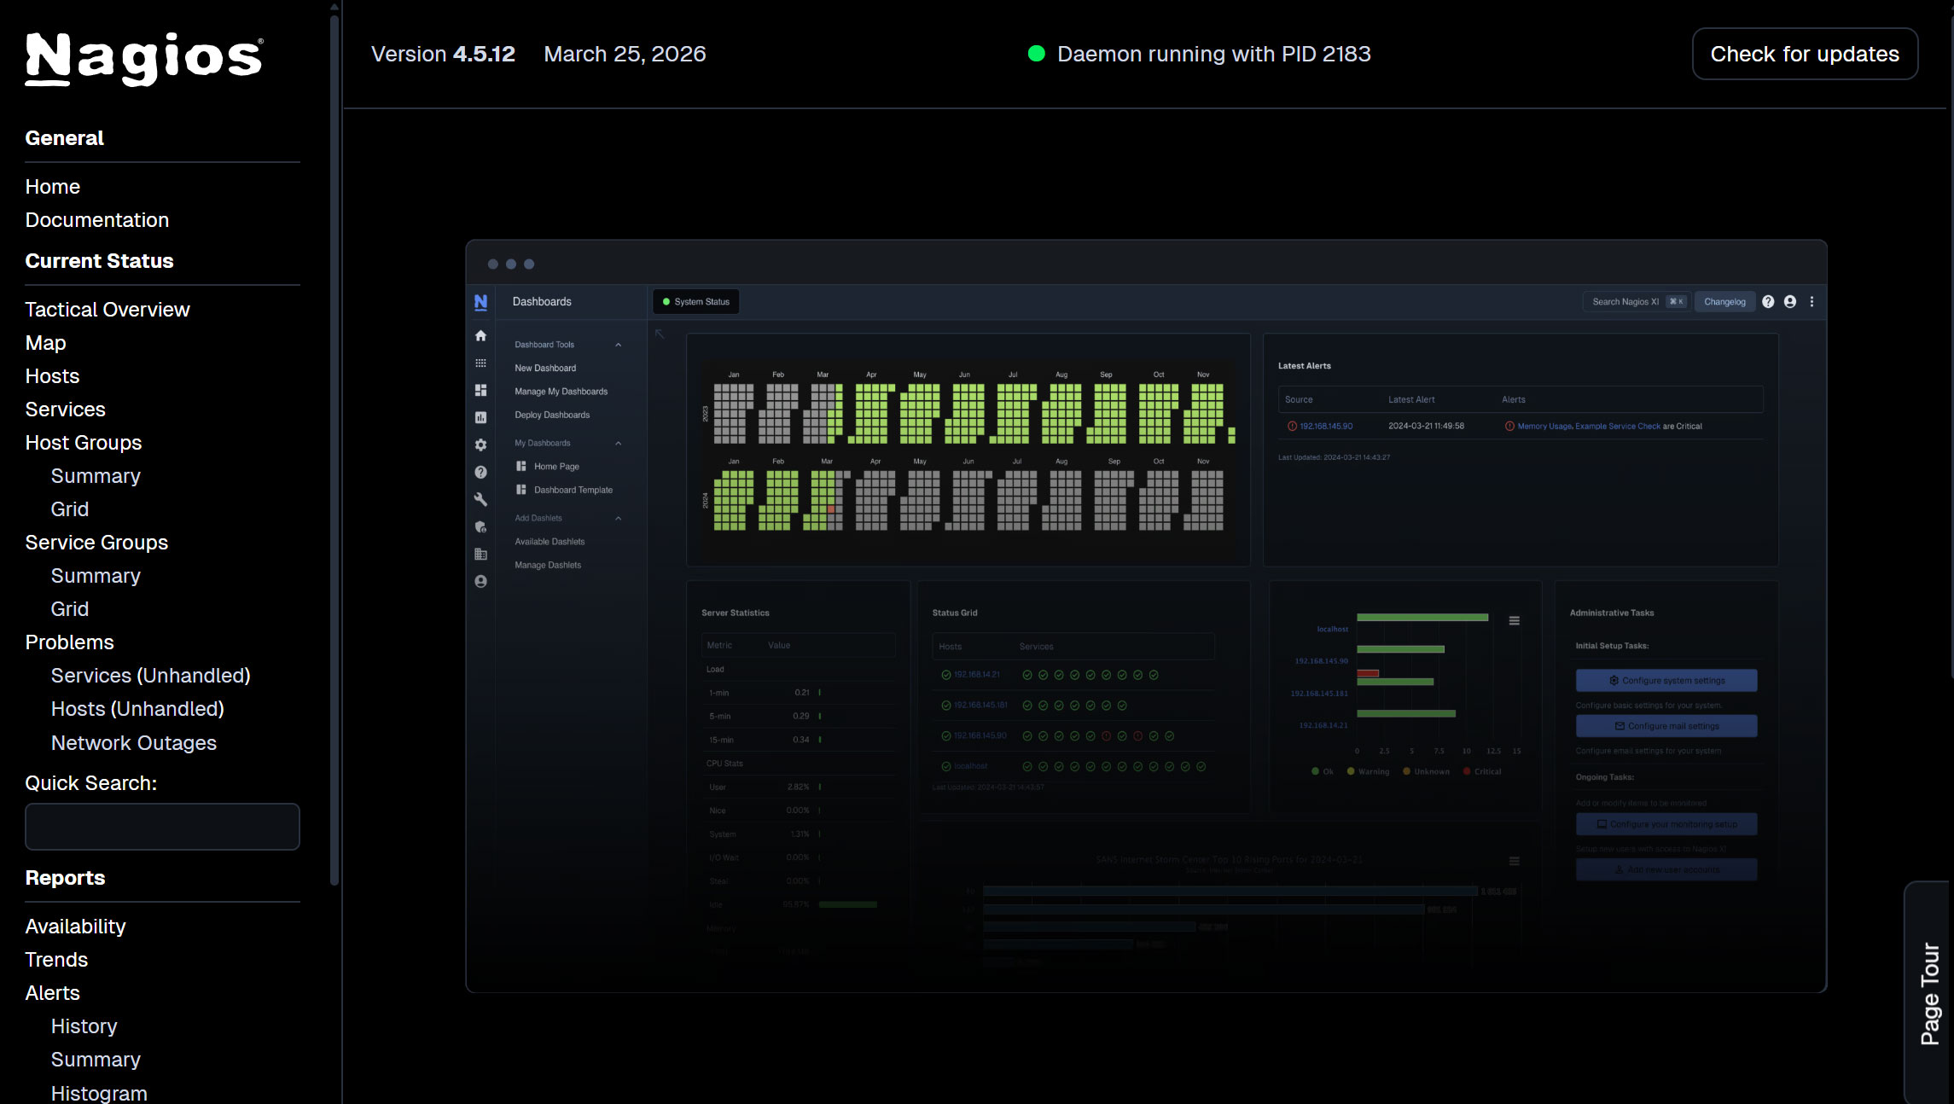Click the home icon in XI sidebar

pos(480,336)
